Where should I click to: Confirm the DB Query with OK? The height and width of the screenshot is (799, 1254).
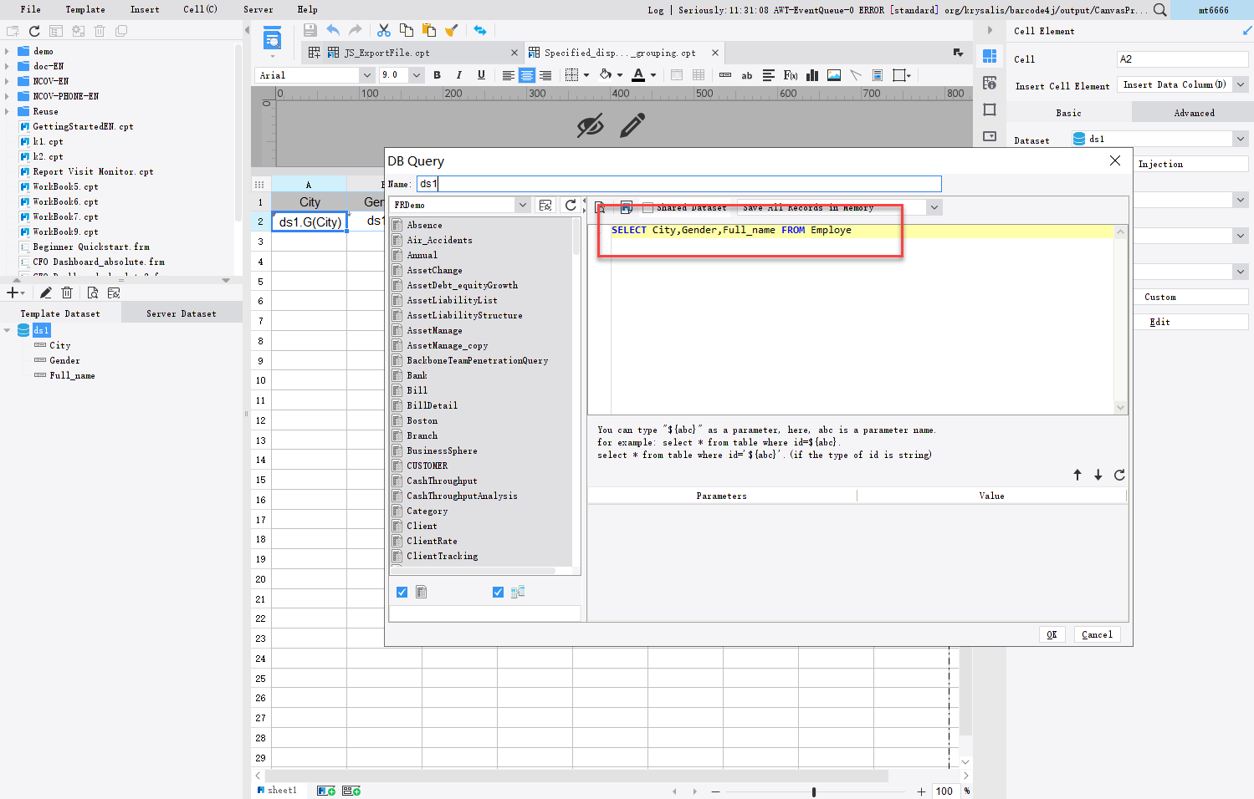point(1052,634)
